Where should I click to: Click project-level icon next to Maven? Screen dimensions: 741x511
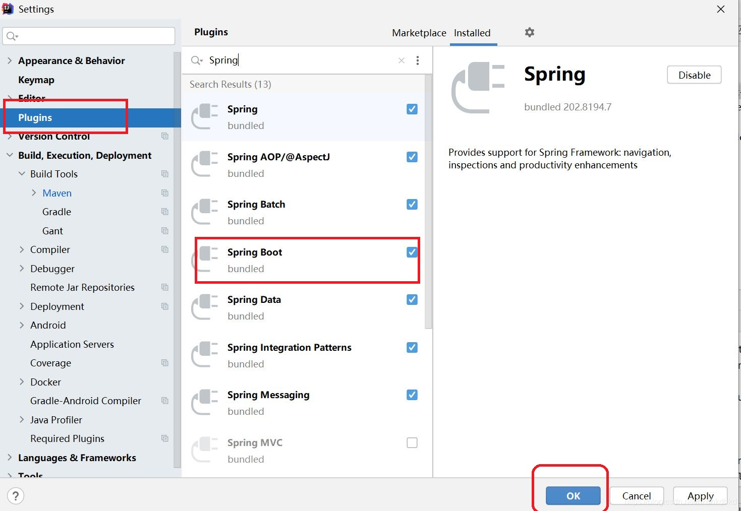(164, 193)
